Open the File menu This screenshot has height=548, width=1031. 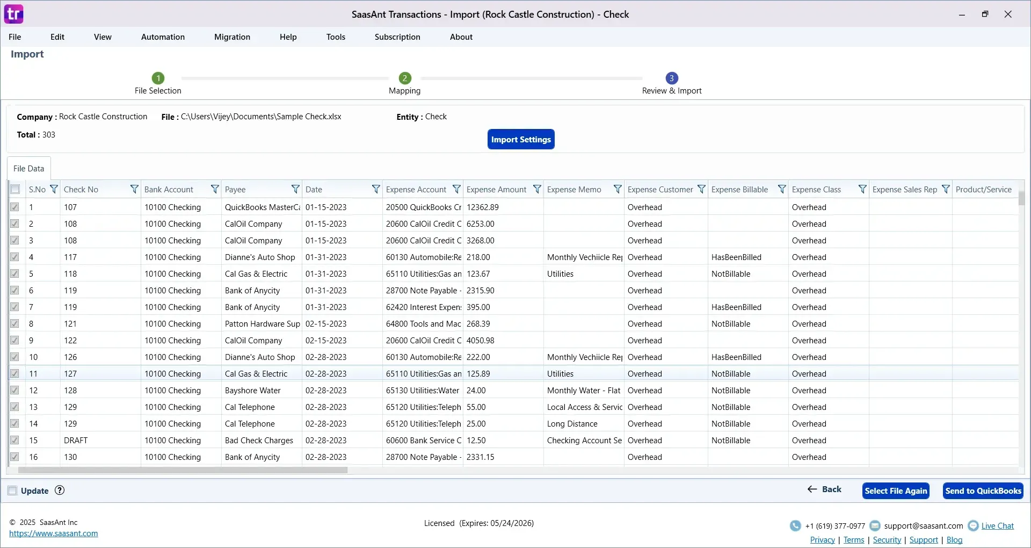coord(15,37)
